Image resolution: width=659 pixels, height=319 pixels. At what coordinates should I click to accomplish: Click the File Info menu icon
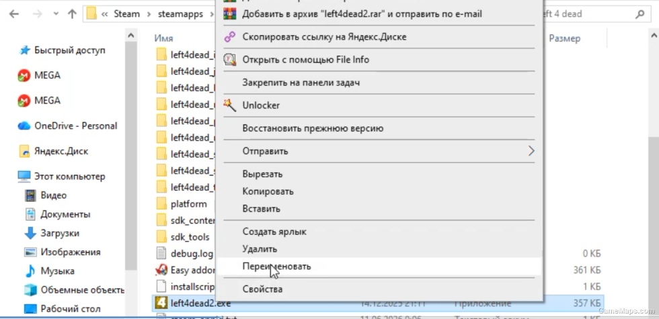point(229,60)
